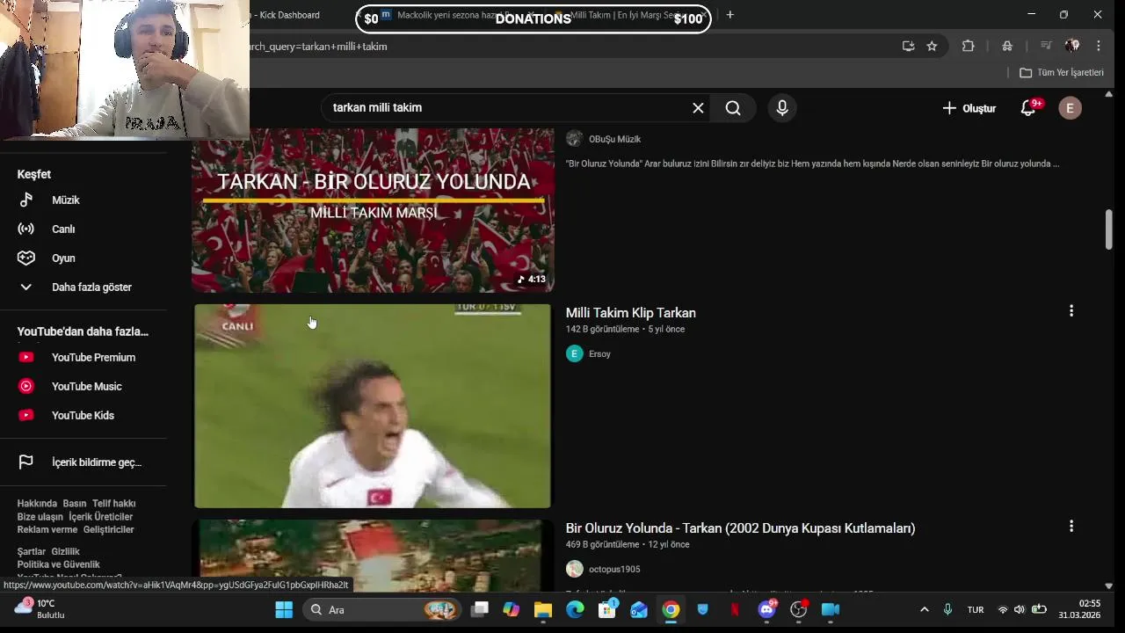Viewport: 1125px width, 633px height.
Task: Open YouTube Kids from sidebar
Action: click(x=83, y=416)
